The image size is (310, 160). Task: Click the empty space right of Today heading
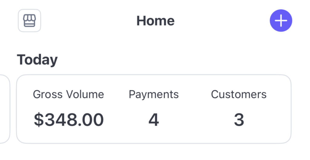click(176, 59)
